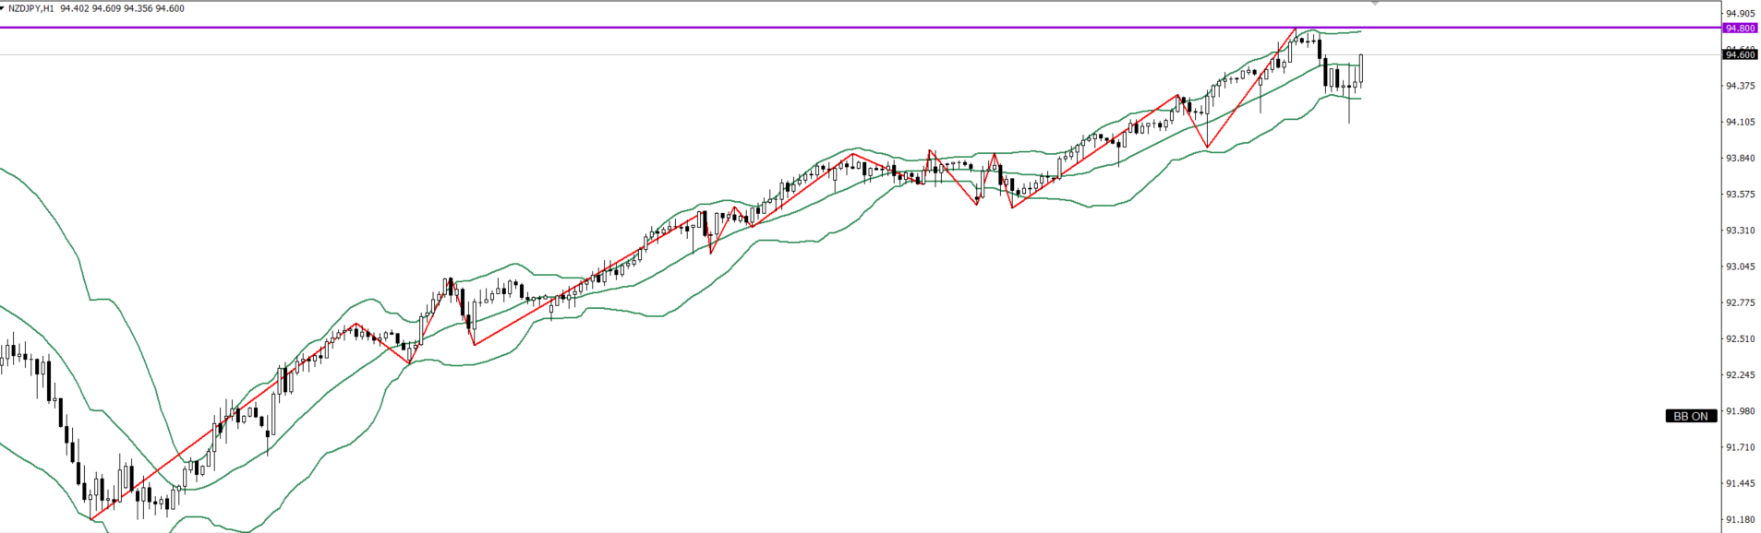Image resolution: width=1761 pixels, height=533 pixels.
Task: Click the 92.245 price axis label
Action: 1740,375
